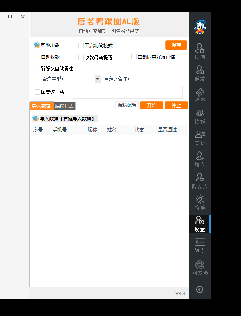The width and height of the screenshot is (241, 316).
Task: Switch to the 导入数据 tab
Action: coord(41,106)
